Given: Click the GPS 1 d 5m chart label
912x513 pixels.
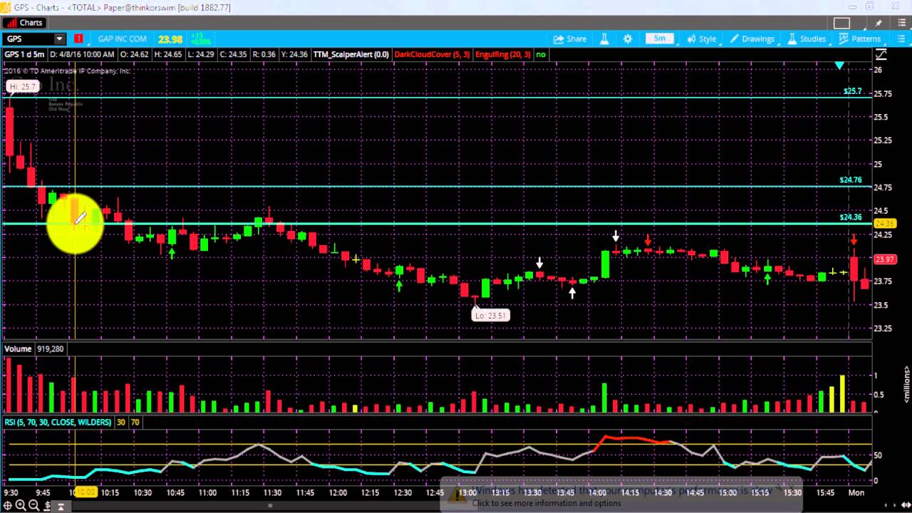Looking at the screenshot, I should pos(24,54).
